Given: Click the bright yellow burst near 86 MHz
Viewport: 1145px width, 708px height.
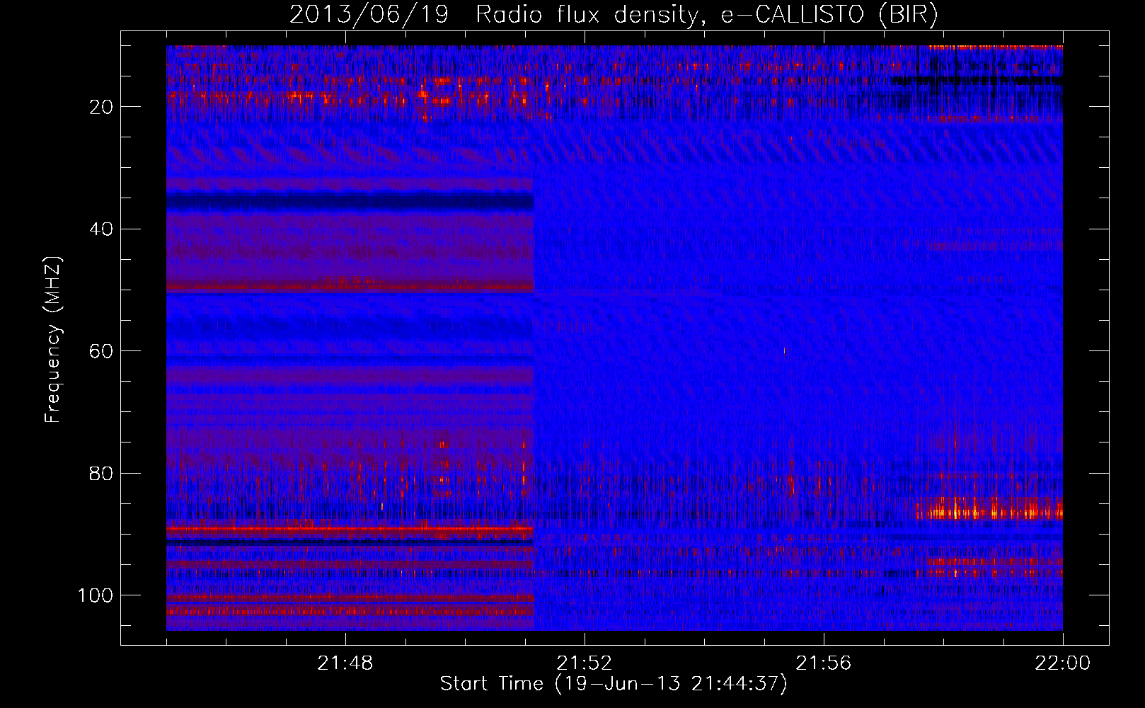Looking at the screenshot, I should click(x=989, y=508).
